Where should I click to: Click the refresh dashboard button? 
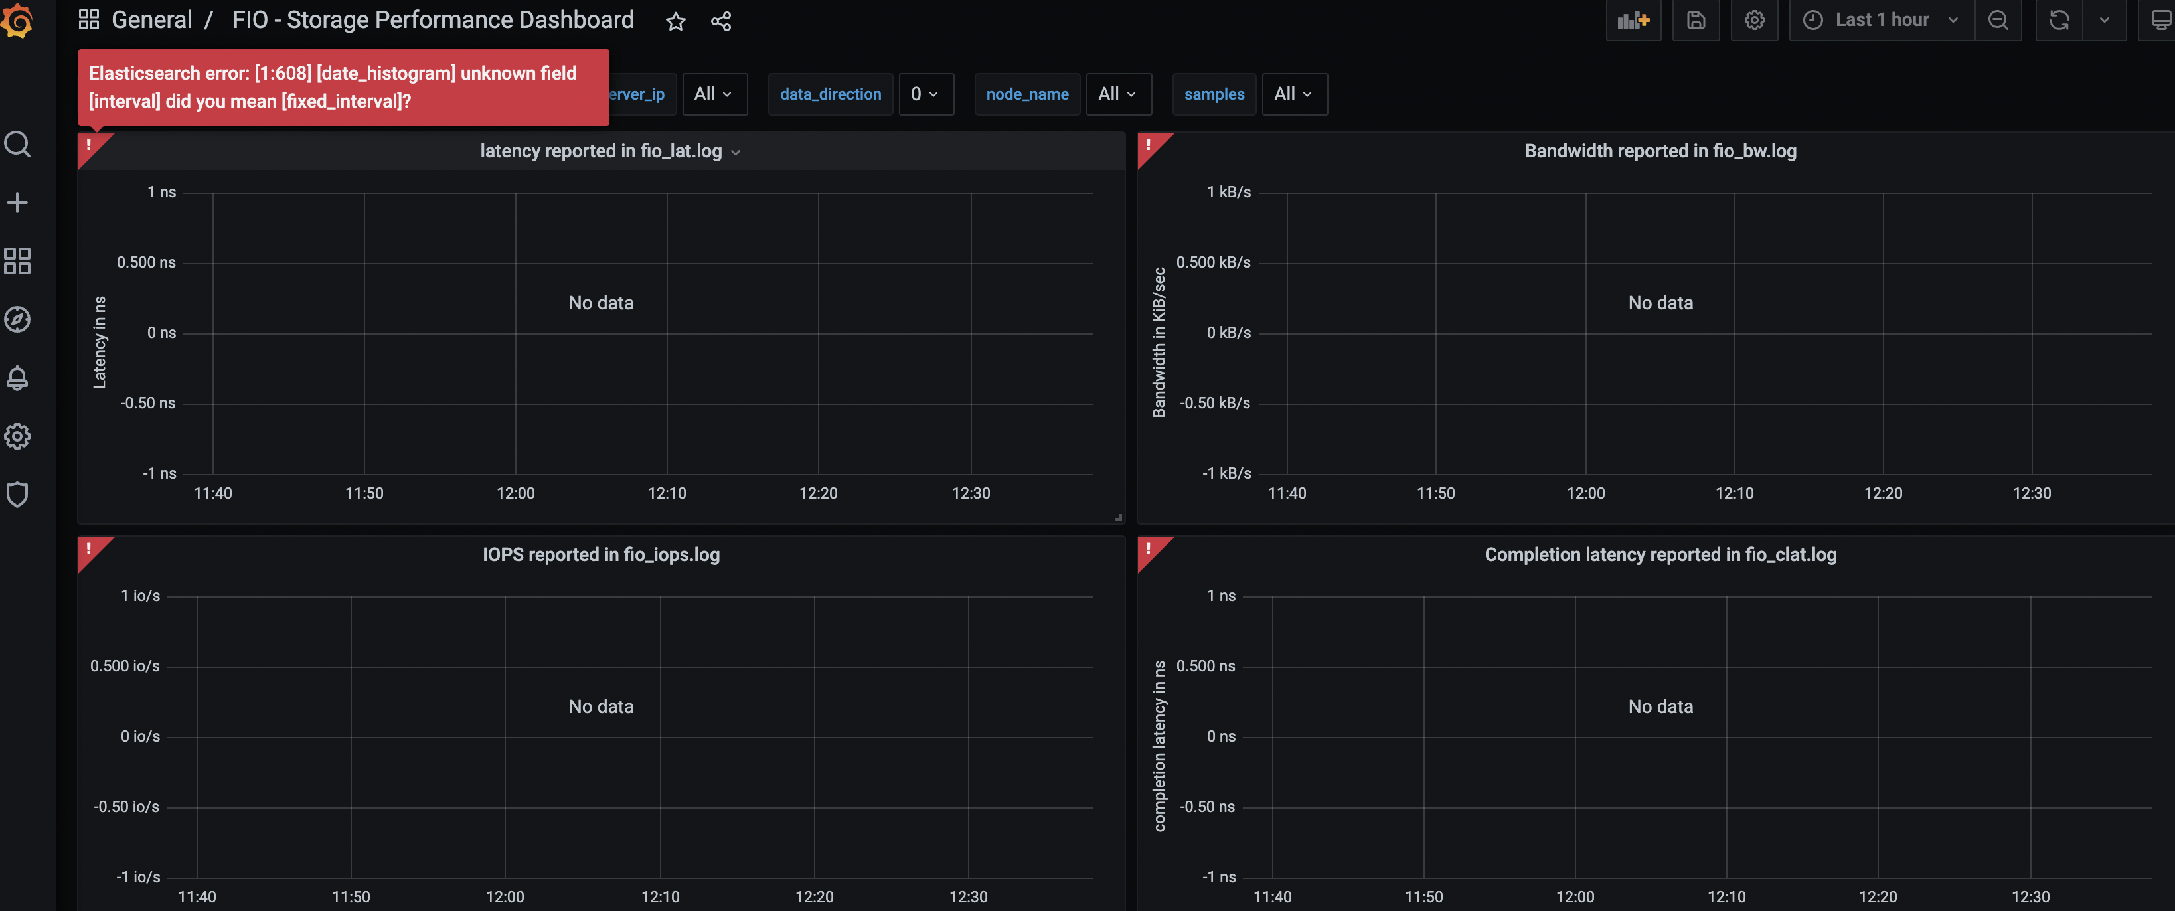2058,21
